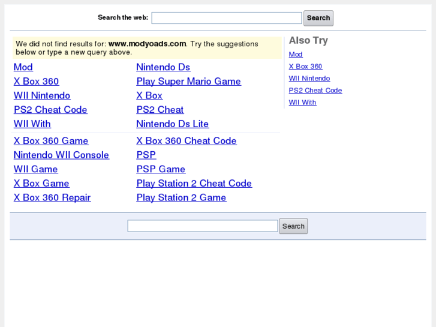Open the PSP link
The image size is (436, 327).
tap(146, 155)
